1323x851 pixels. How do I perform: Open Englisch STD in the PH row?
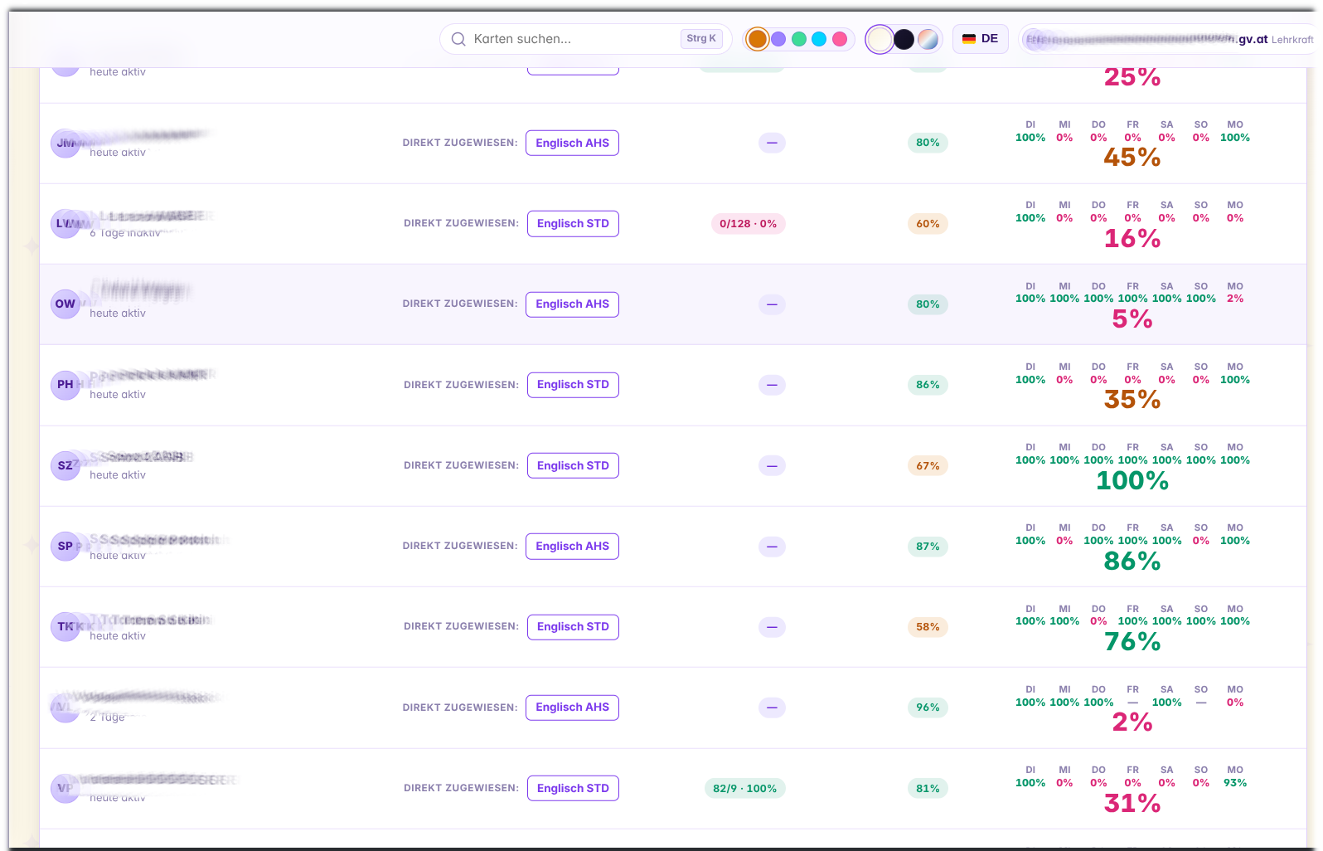pos(573,385)
